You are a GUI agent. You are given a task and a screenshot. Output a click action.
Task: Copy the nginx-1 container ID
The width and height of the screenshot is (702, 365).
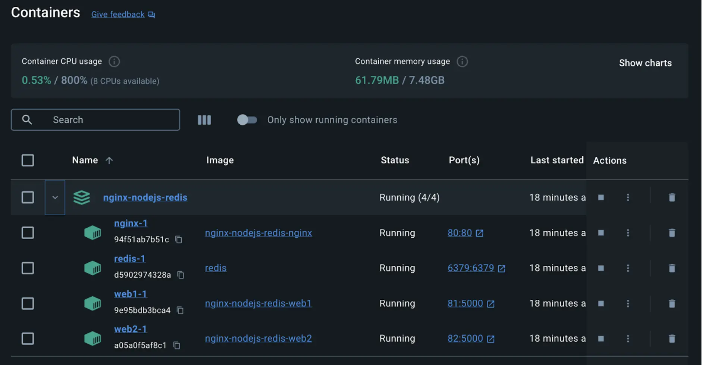tap(178, 239)
